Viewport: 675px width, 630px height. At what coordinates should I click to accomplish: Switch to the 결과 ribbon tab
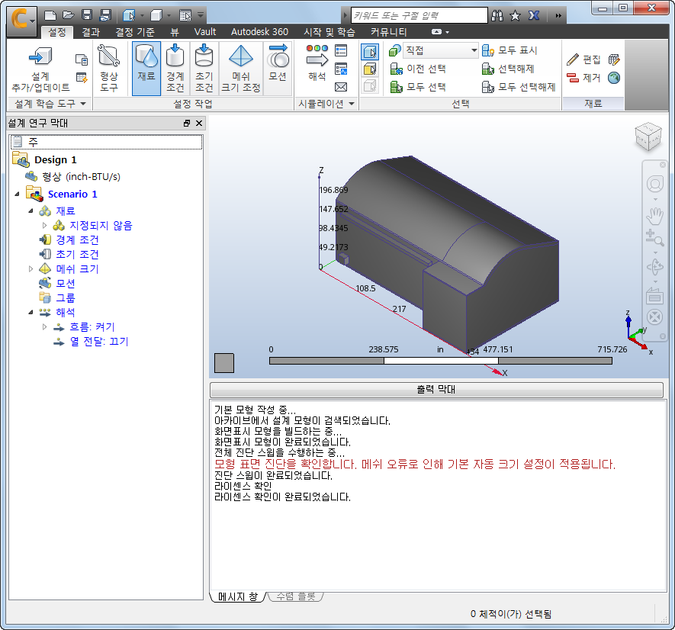click(x=93, y=32)
